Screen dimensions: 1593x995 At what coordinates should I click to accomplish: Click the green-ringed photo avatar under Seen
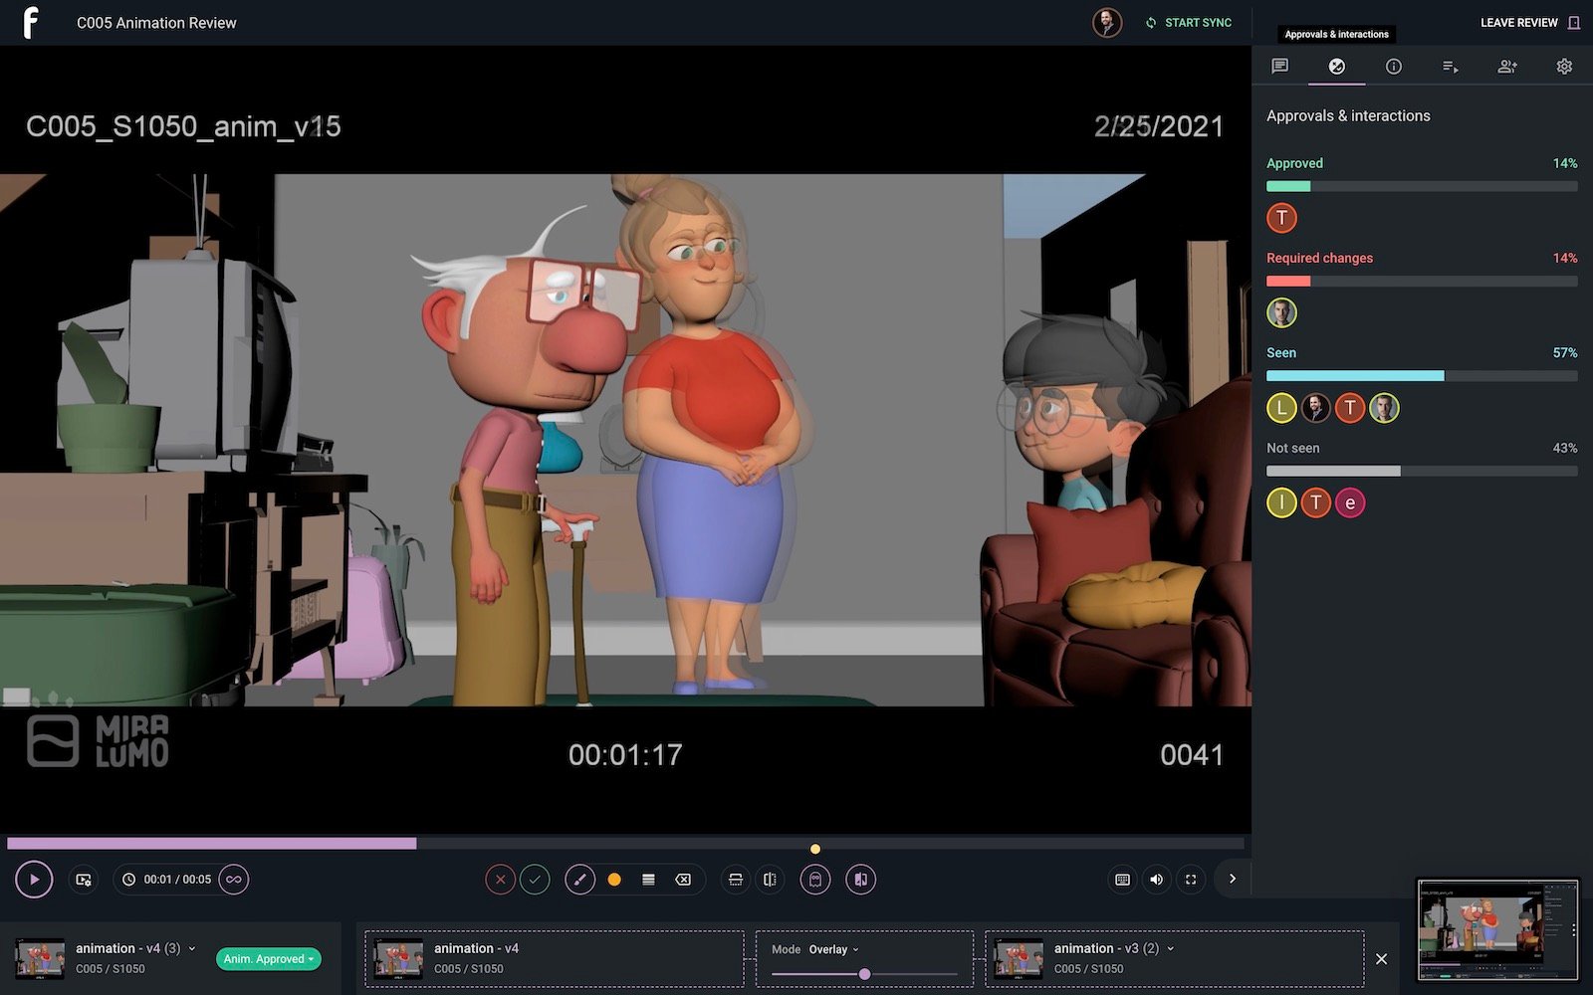[1384, 408]
